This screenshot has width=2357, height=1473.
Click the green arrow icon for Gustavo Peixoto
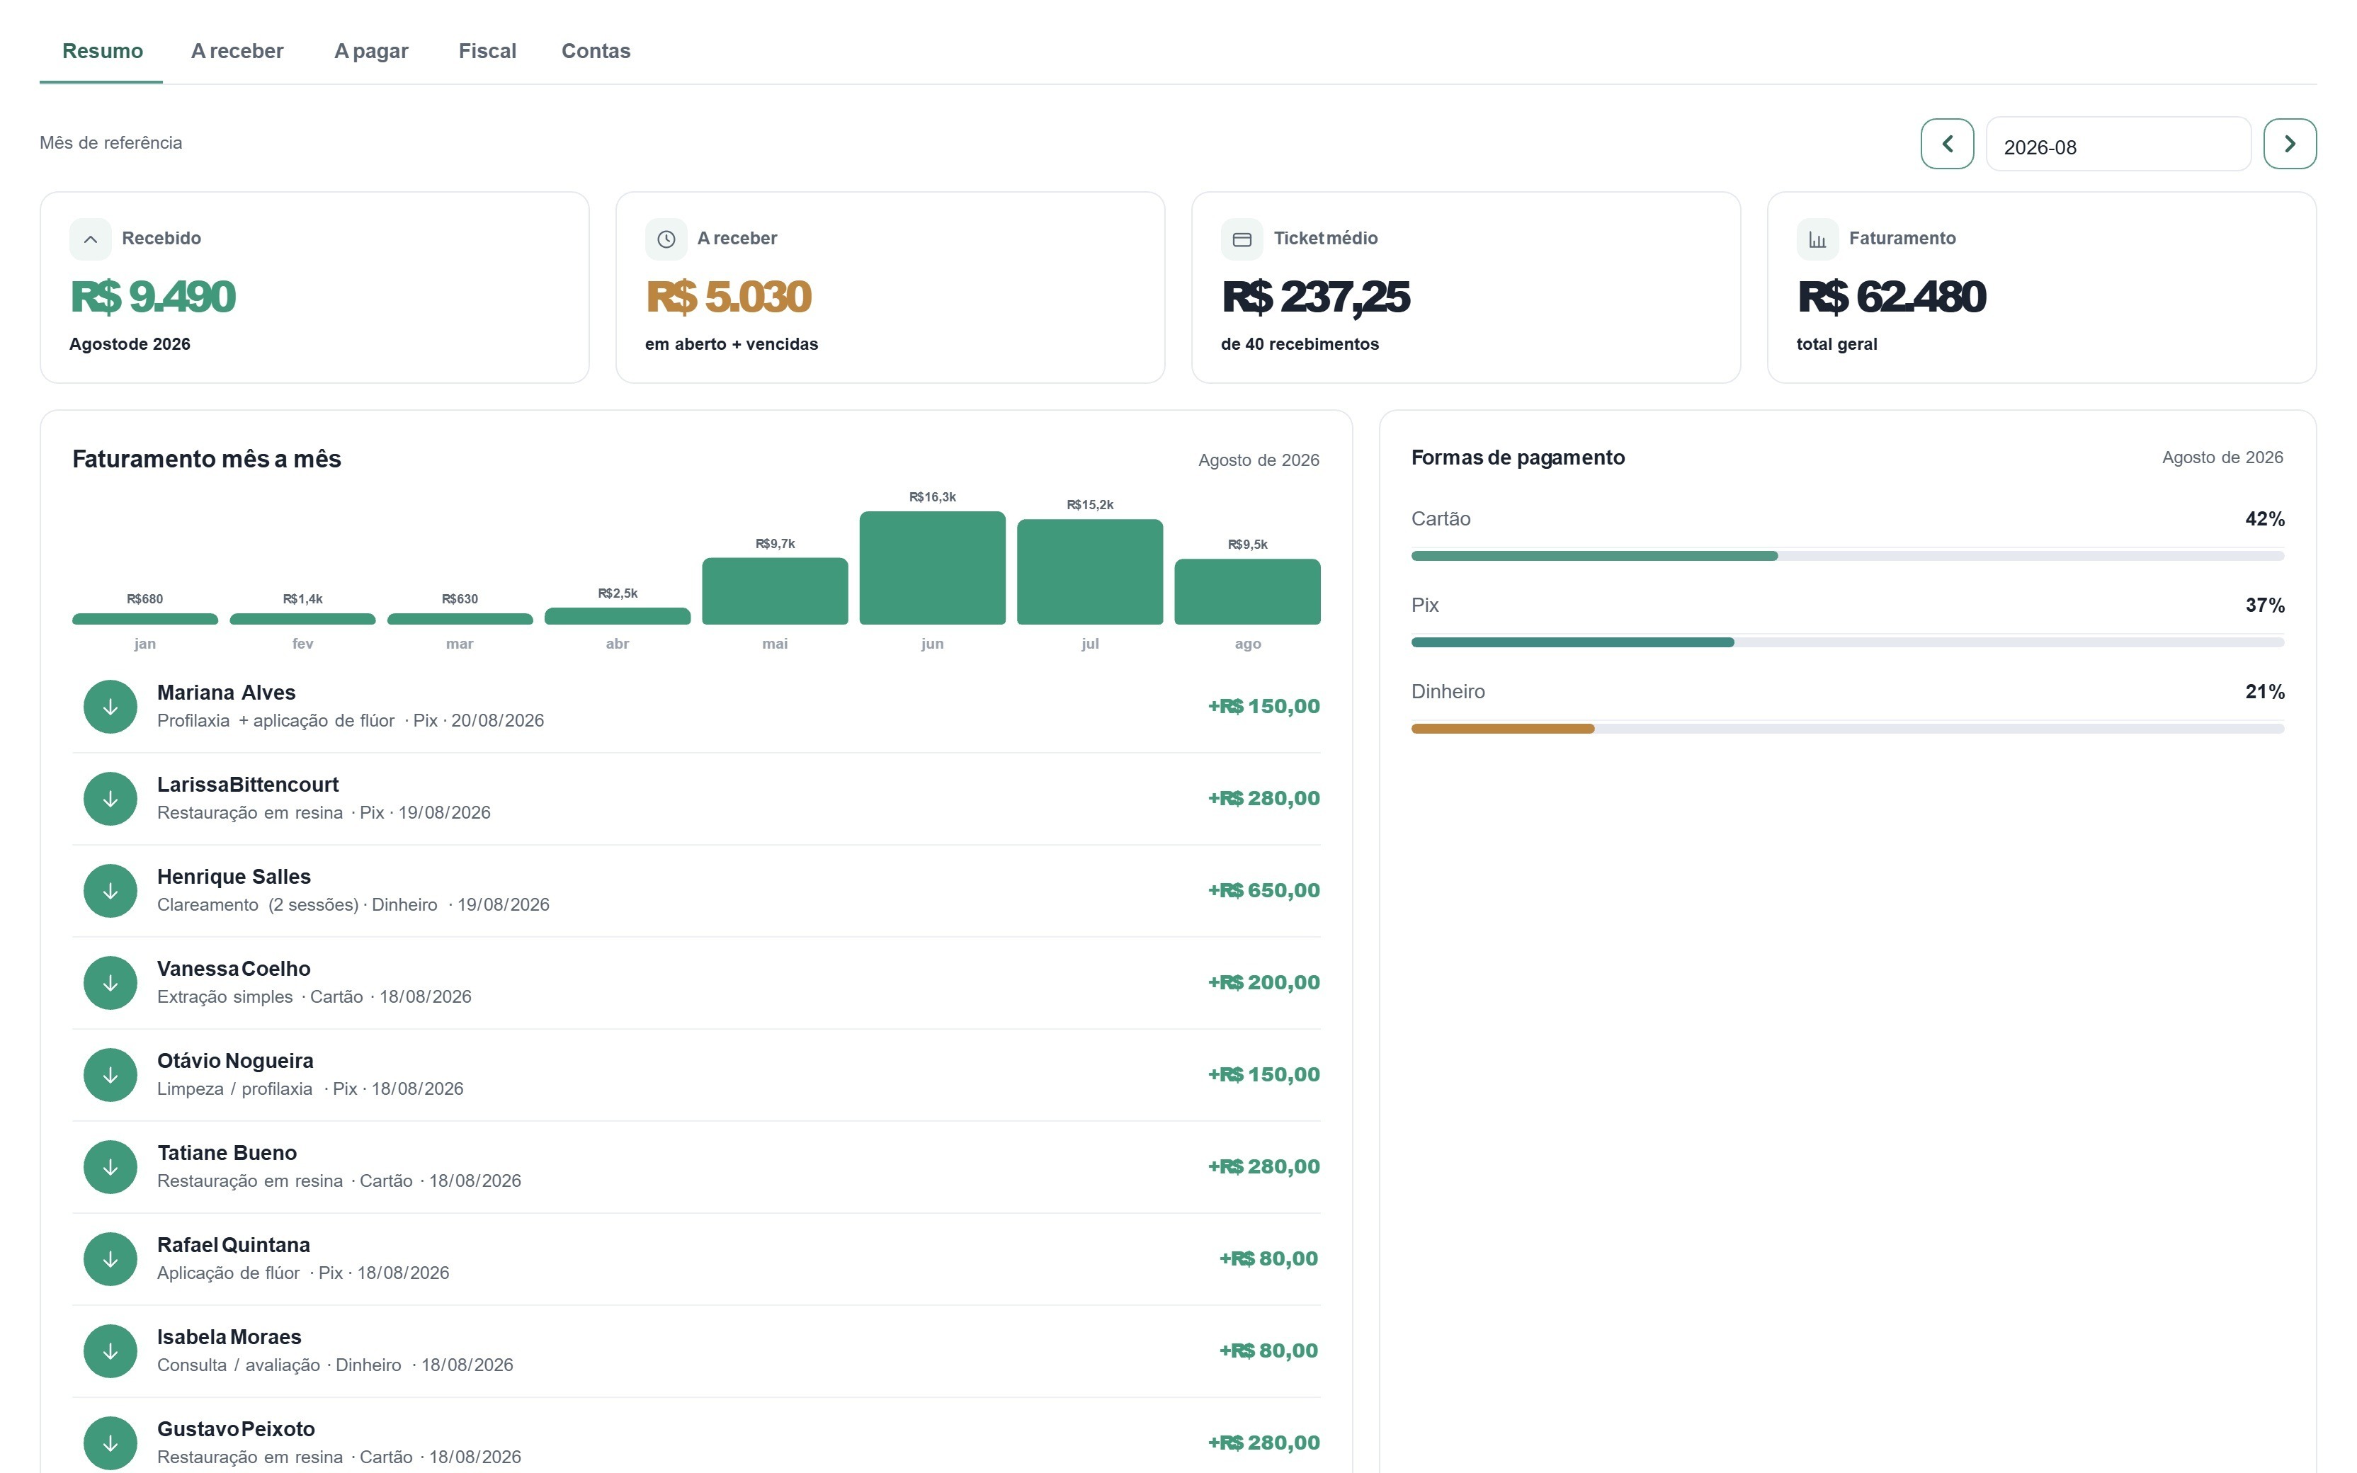coord(110,1443)
